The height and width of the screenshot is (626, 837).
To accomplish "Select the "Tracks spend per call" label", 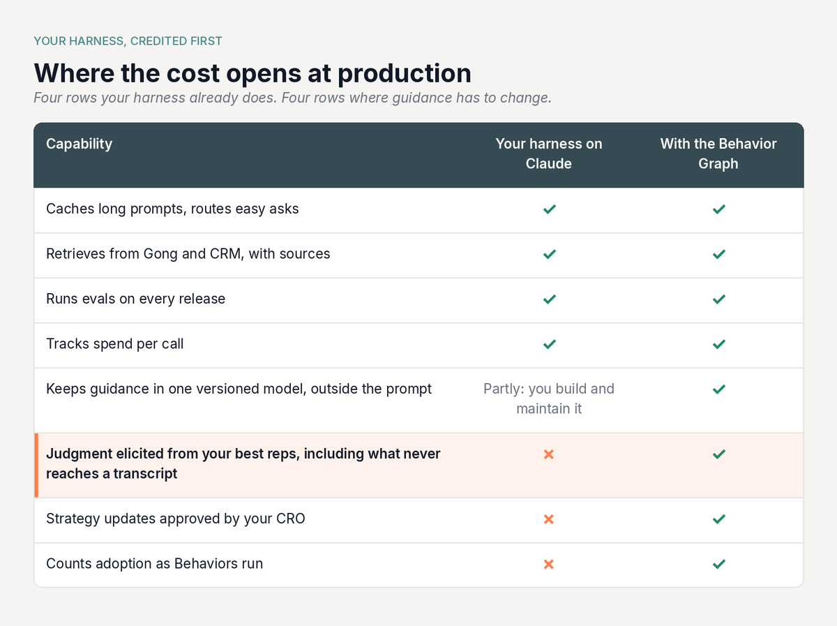I will click(115, 344).
